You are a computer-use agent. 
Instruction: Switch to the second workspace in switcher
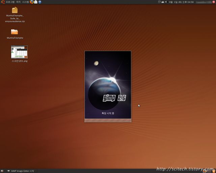coord(209,171)
